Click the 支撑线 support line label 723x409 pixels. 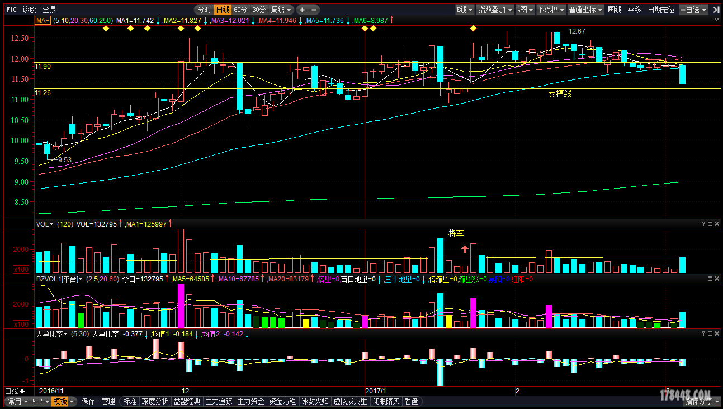(560, 94)
